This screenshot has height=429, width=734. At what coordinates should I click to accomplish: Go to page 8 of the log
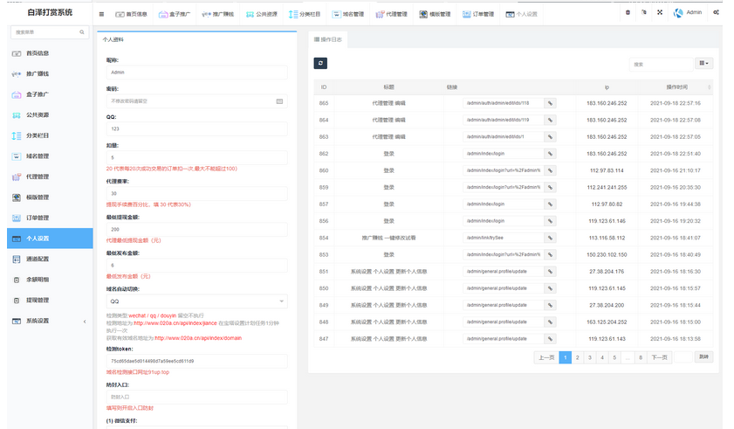(640, 357)
